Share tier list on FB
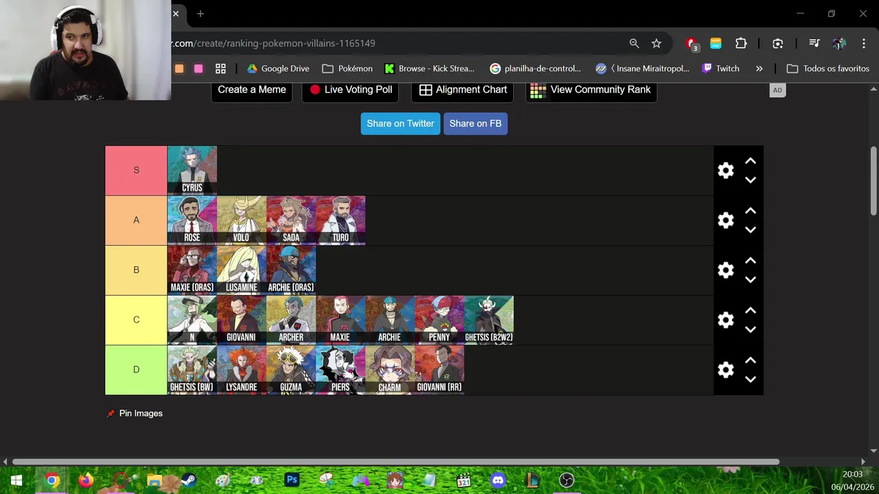 click(x=475, y=123)
